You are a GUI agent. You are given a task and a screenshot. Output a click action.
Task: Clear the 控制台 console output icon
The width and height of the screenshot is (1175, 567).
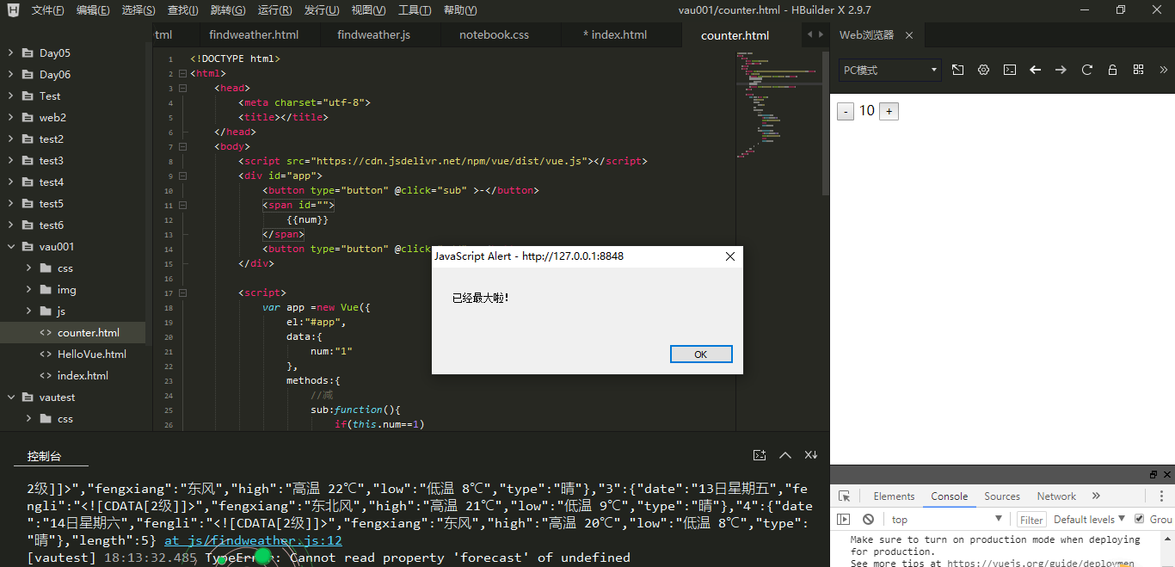coord(759,455)
